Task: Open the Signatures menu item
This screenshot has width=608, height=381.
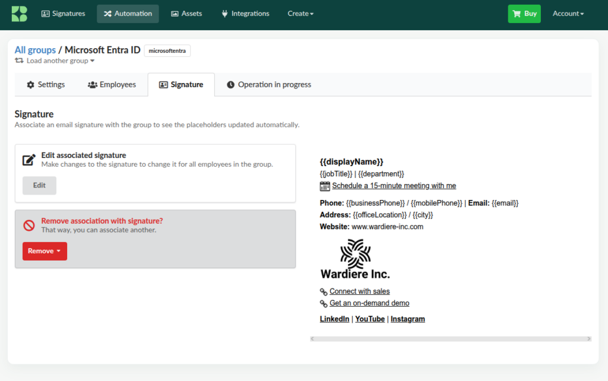Action: (63, 14)
